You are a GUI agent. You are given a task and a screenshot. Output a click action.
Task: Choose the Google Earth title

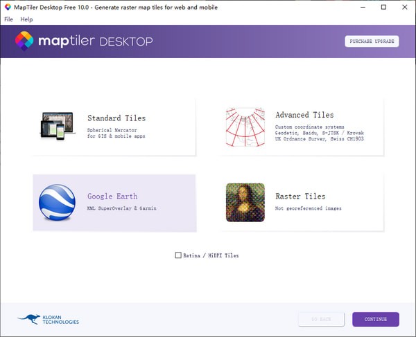[112, 196]
